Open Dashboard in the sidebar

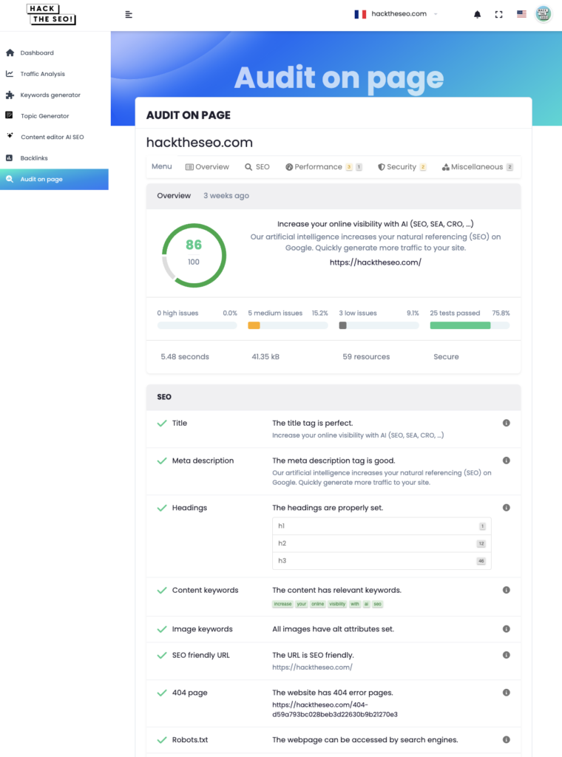pos(36,53)
